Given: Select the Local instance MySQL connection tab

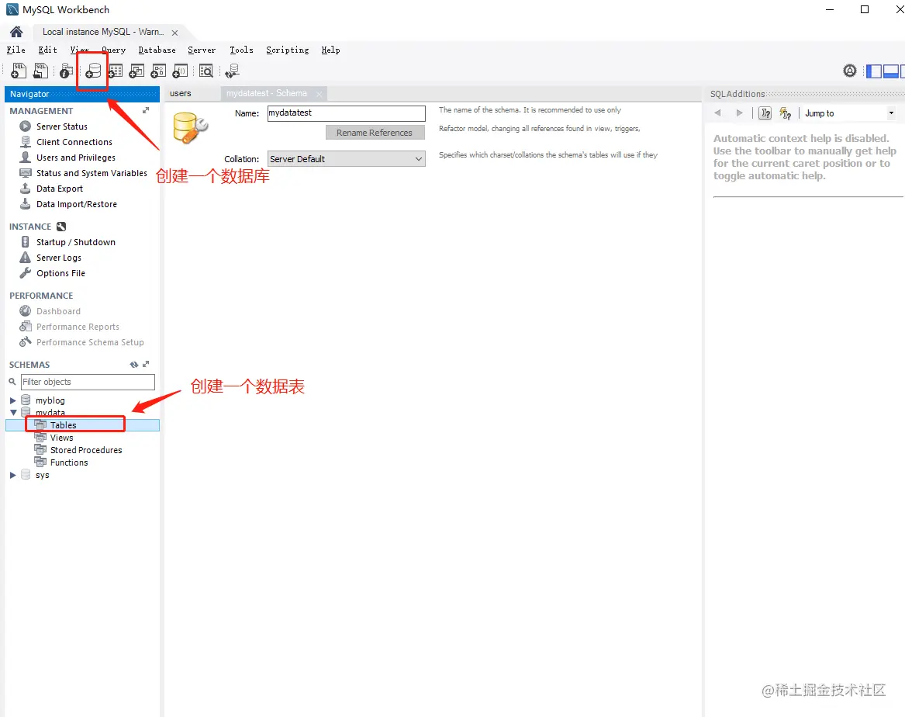Looking at the screenshot, I should tap(103, 32).
